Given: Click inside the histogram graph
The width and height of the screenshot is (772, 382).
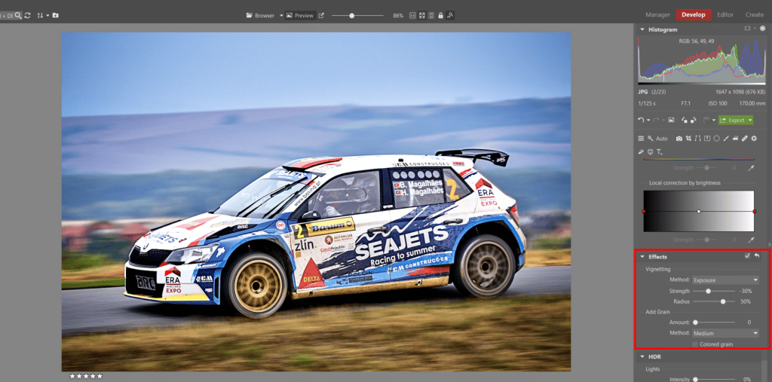Looking at the screenshot, I should click(x=702, y=59).
